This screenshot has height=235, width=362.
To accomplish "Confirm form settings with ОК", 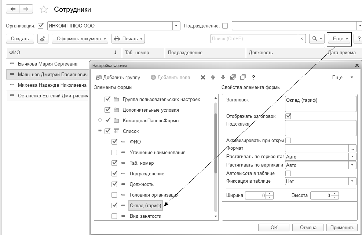I will pos(274,227).
